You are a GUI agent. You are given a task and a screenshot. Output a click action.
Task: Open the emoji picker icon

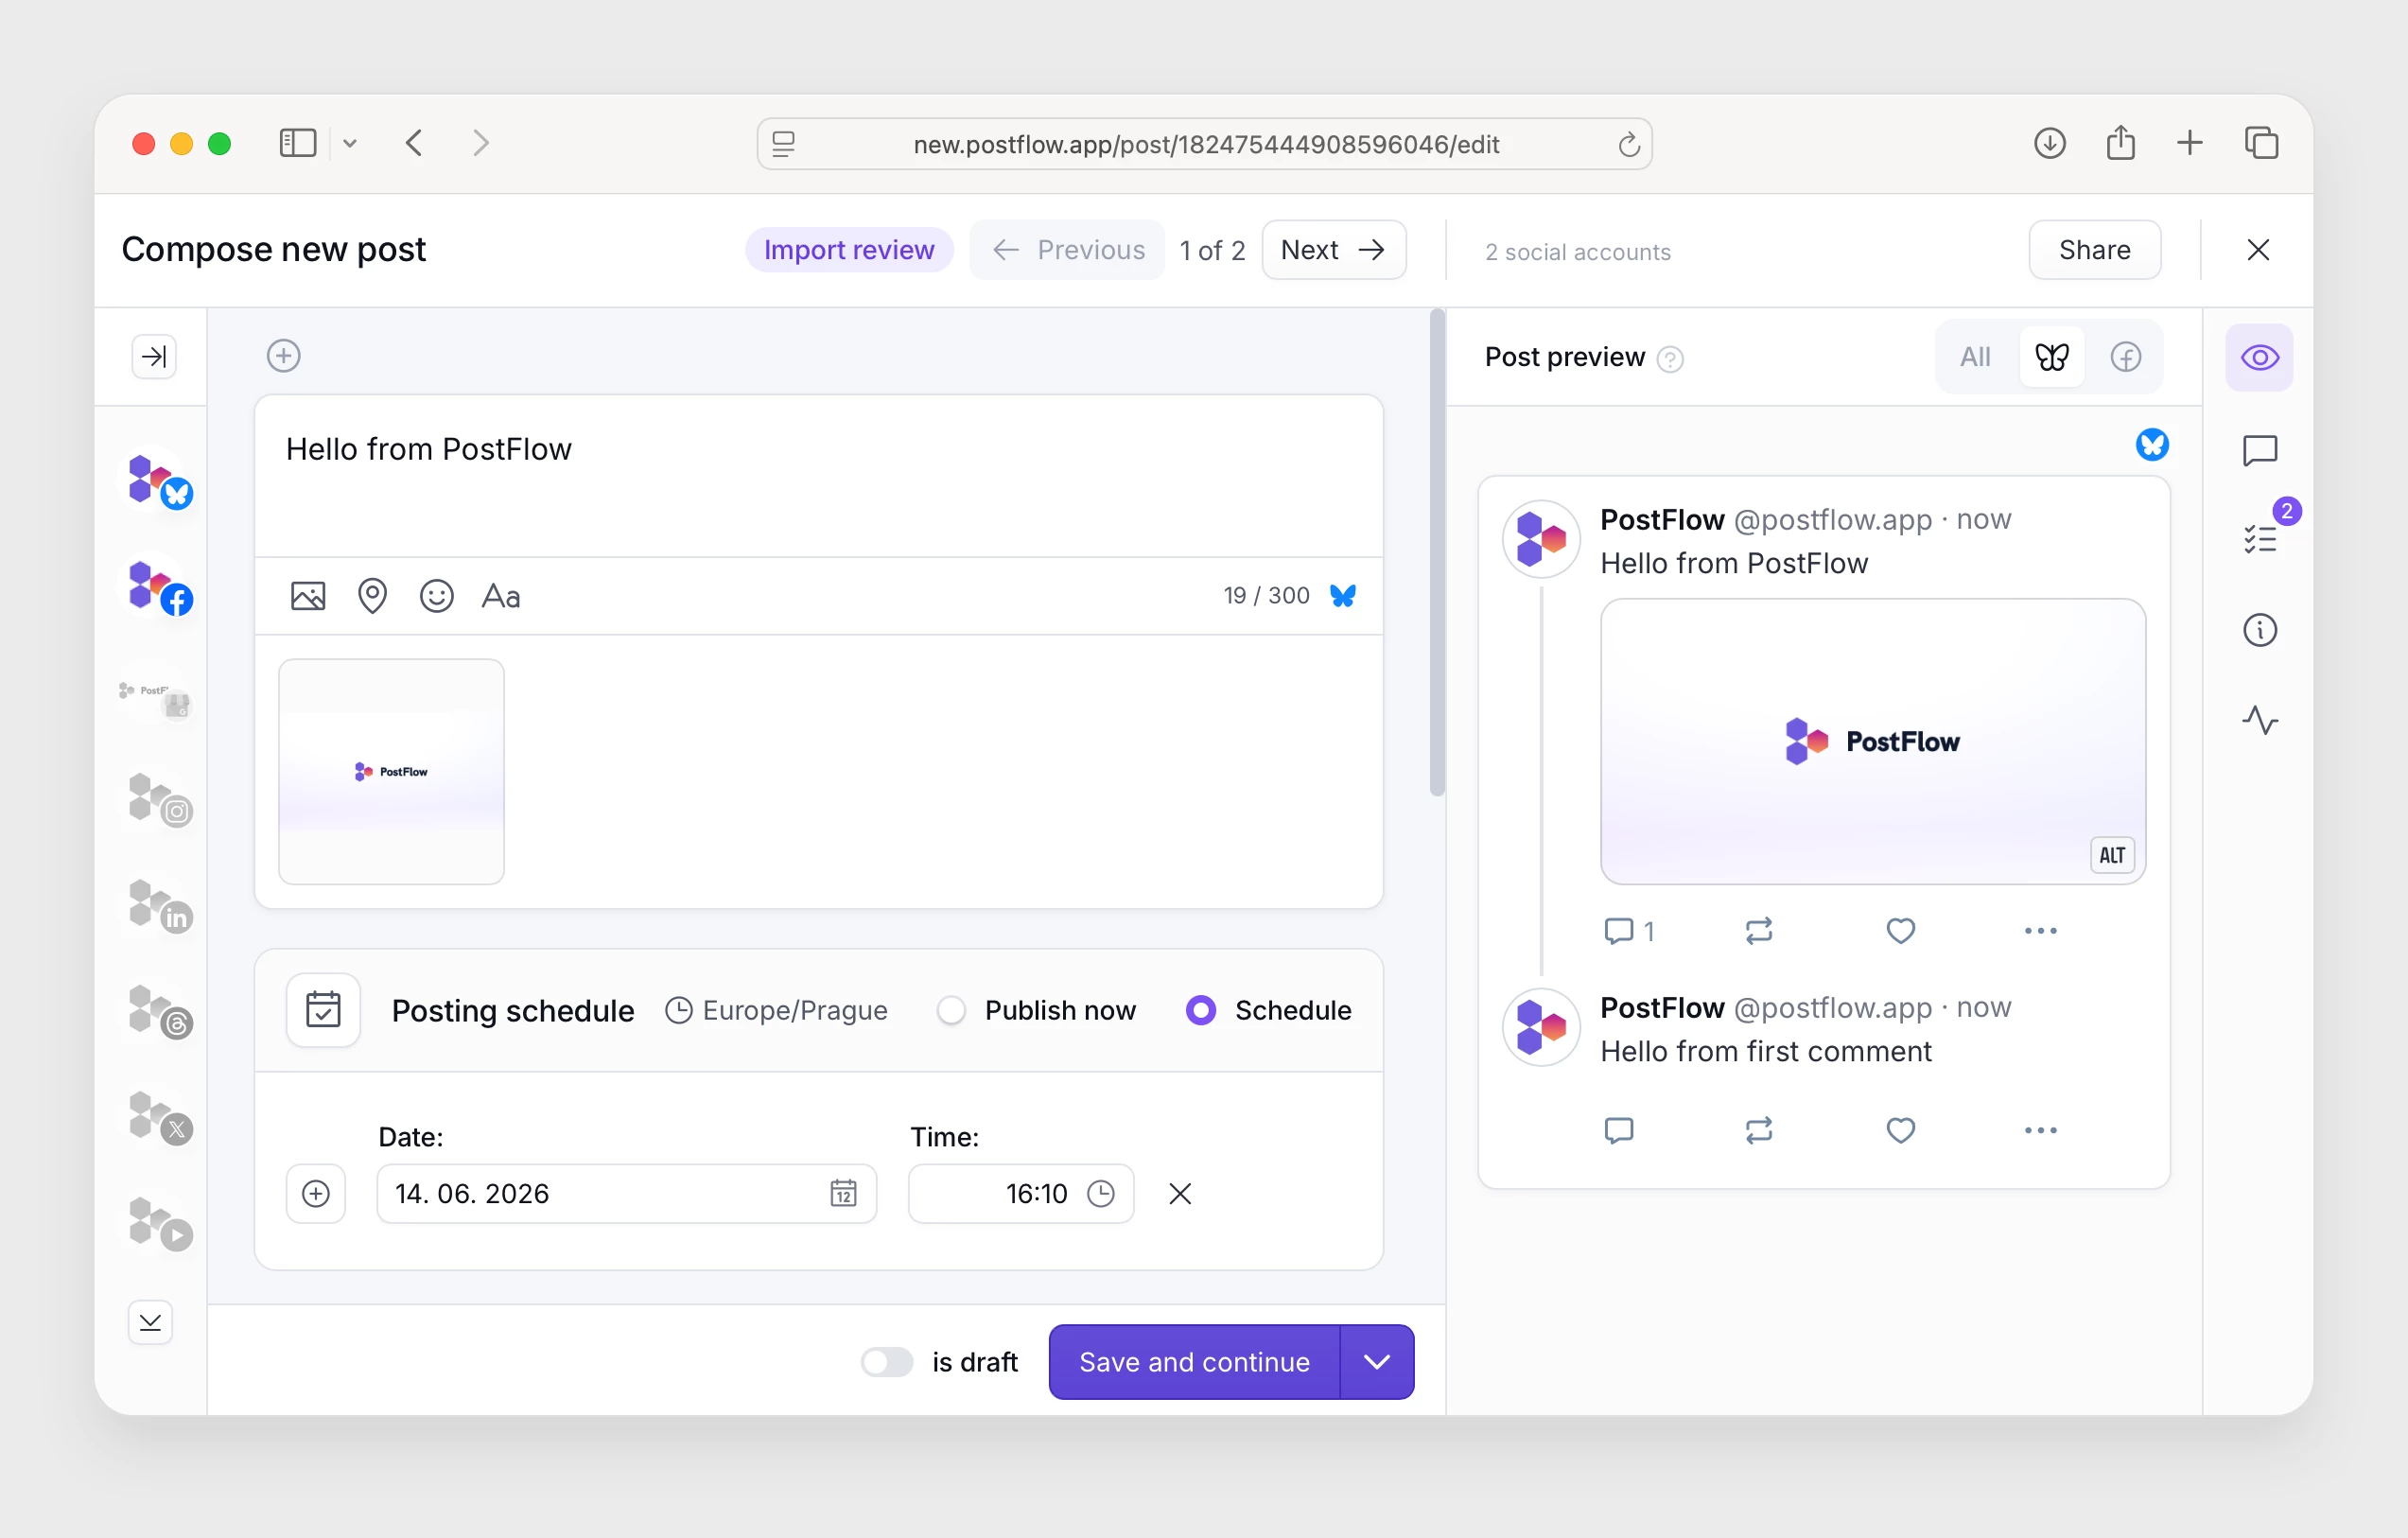[x=436, y=596]
